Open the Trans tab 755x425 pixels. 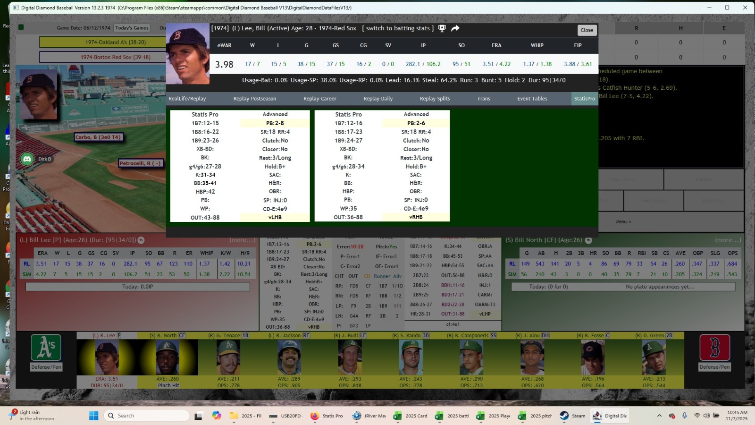tap(484, 99)
